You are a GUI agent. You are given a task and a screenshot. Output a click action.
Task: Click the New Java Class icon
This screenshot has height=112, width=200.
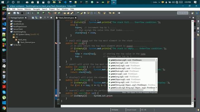click(59, 13)
